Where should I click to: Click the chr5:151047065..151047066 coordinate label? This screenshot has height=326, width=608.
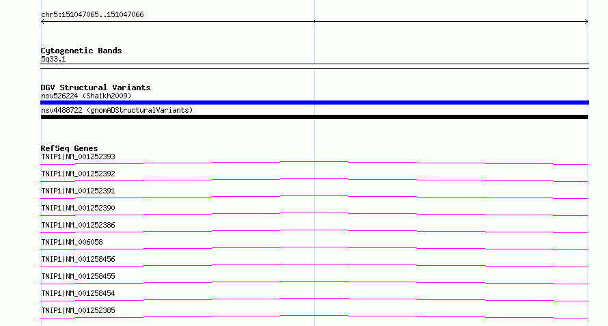(92, 14)
